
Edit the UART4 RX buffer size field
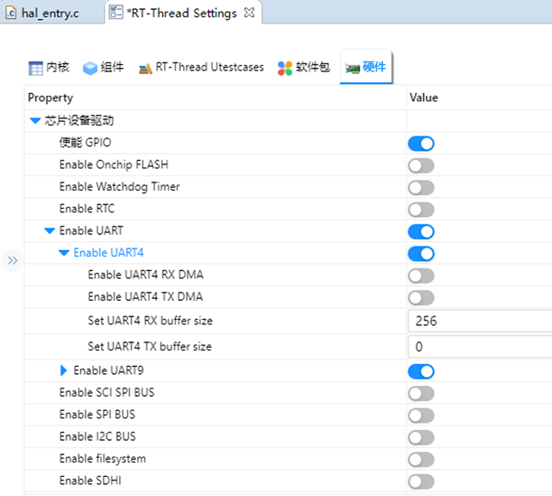(480, 321)
